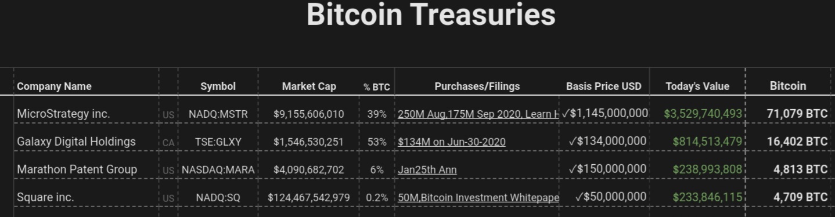Viewport: 835px width, 217px height.
Task: Click the Today's Value column header
Action: pyautogui.click(x=697, y=86)
